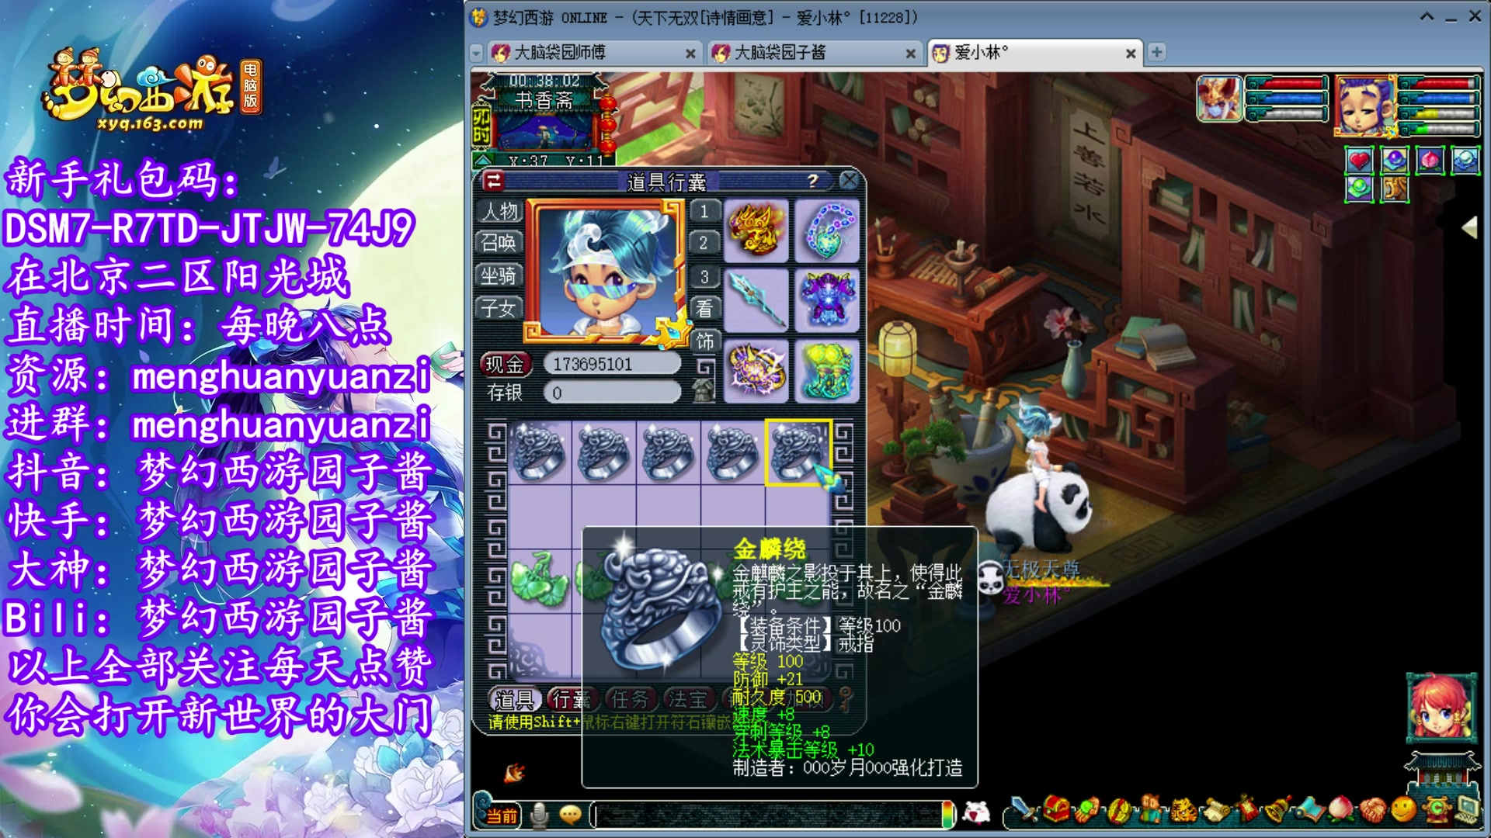Open the green C shop building icon
This screenshot has height=838, width=1491.
pos(1437,811)
